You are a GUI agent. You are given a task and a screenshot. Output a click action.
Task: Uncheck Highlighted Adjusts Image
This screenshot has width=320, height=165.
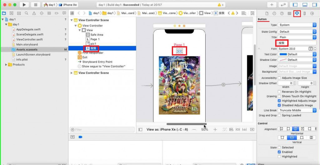click(x=279, y=101)
